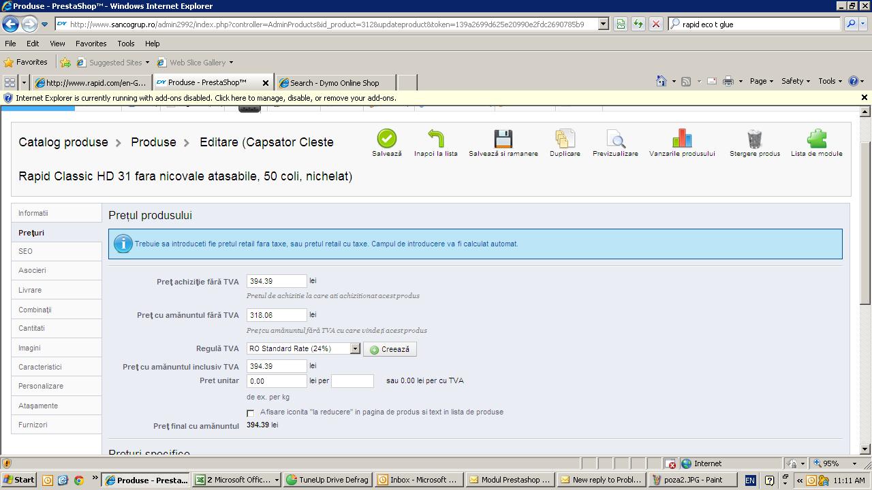Click Salvează si ramanere floppy disk icon
Viewport: 872px width, 490px height.
tap(503, 138)
